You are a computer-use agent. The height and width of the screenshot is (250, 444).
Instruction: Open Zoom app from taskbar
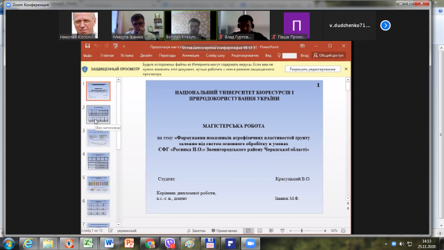tap(250, 244)
